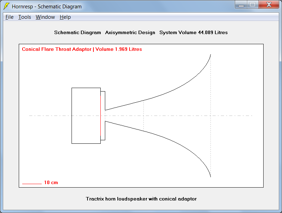This screenshot has height=213, width=282.
Task: Close the Schematic Diagram window
Action: [269, 5]
